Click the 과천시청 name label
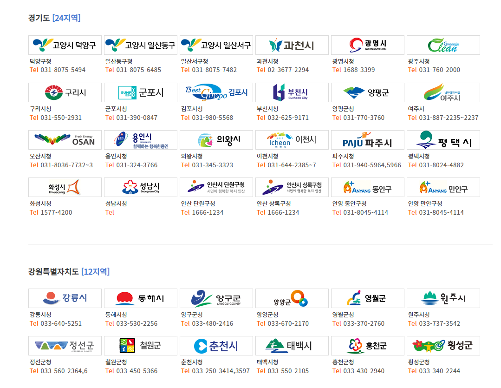501x388 pixels. [267, 61]
